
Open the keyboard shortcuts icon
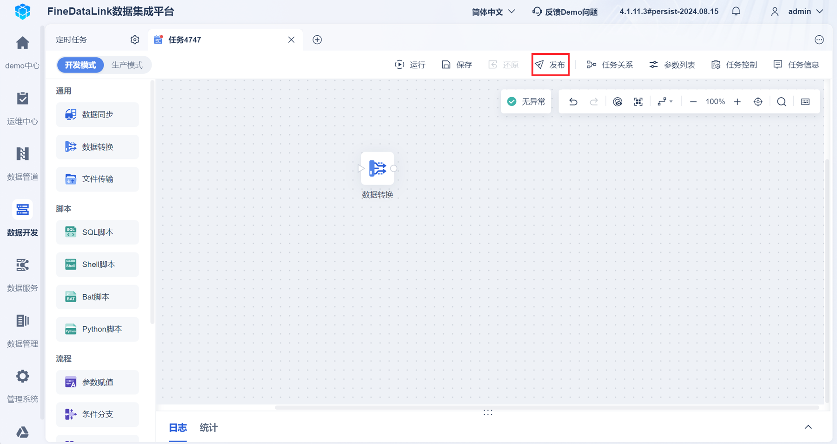pyautogui.click(x=805, y=102)
